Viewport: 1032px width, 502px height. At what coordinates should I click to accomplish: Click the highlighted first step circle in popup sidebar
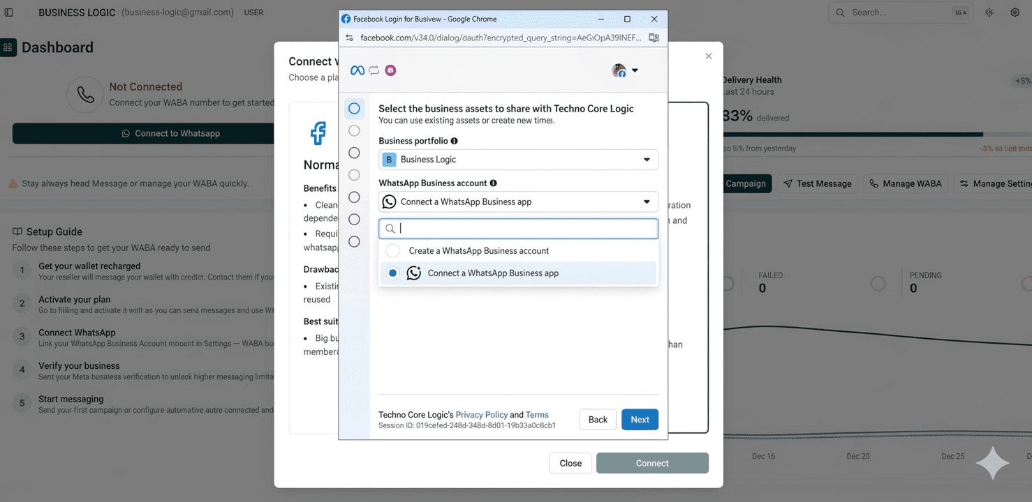point(354,109)
